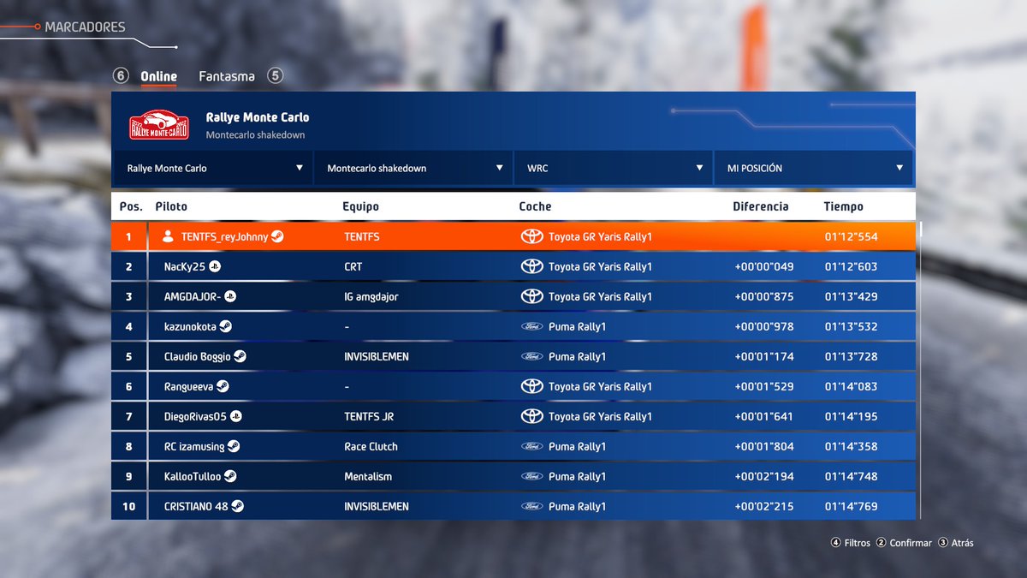Viewport: 1027px width, 578px height.
Task: Click the Coche column header
Action: click(x=535, y=206)
